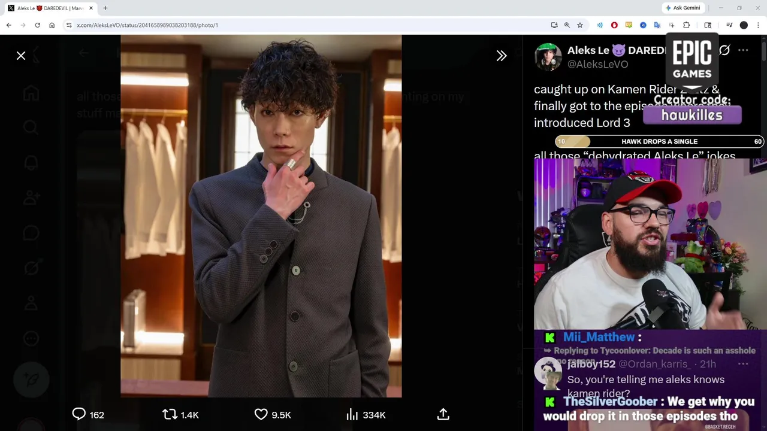Collapse the side panel with double-chevron icon
Image resolution: width=767 pixels, height=431 pixels.
(x=502, y=56)
